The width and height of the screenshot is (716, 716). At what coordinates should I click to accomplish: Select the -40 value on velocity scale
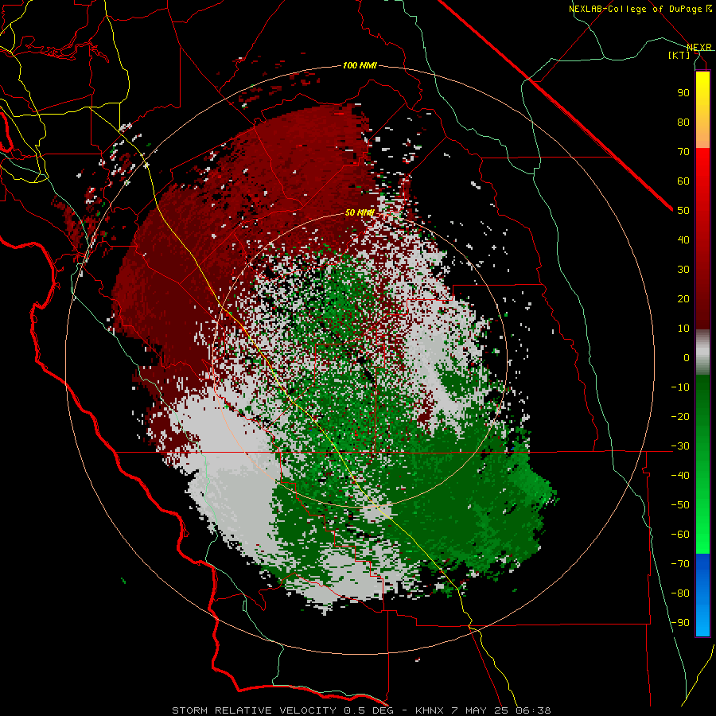point(680,476)
